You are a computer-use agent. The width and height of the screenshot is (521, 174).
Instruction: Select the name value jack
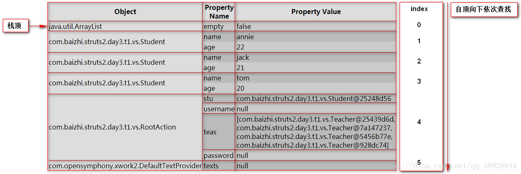[243, 57]
